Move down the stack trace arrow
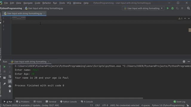191x107 pixels. point(10,72)
